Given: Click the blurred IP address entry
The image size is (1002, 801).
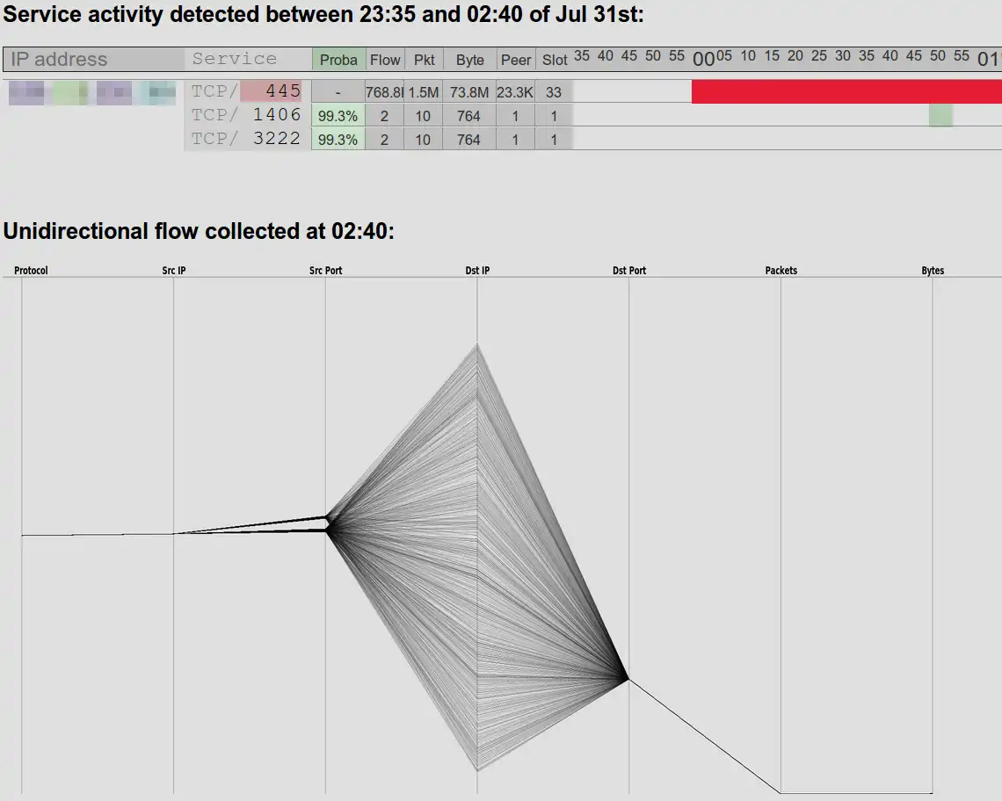Looking at the screenshot, I should (x=92, y=92).
